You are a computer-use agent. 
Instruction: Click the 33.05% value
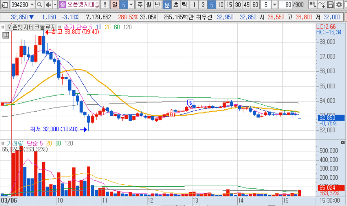[148, 17]
